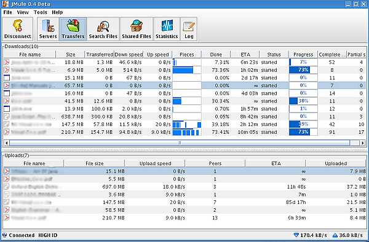Click the 37.2 MB uploaded cell
This screenshot has width=369, height=242.
point(356,187)
